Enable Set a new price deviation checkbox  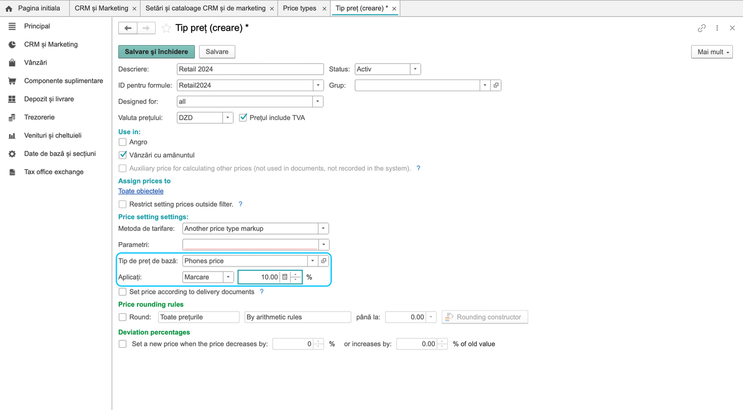(x=123, y=344)
